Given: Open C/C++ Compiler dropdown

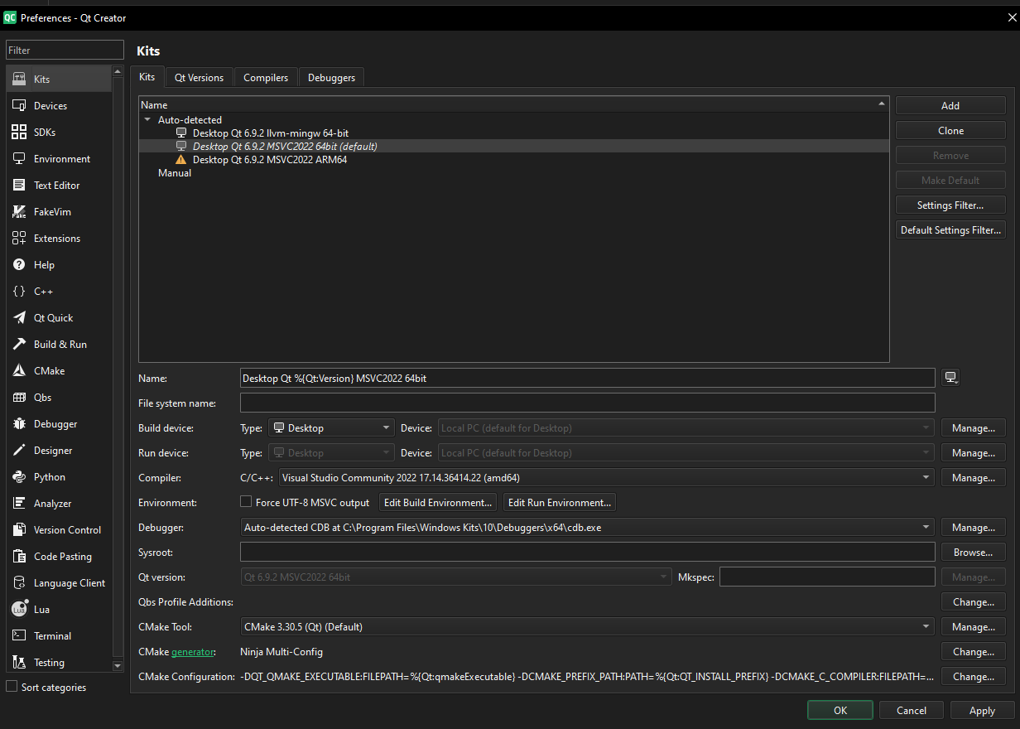Looking at the screenshot, I should tap(607, 478).
